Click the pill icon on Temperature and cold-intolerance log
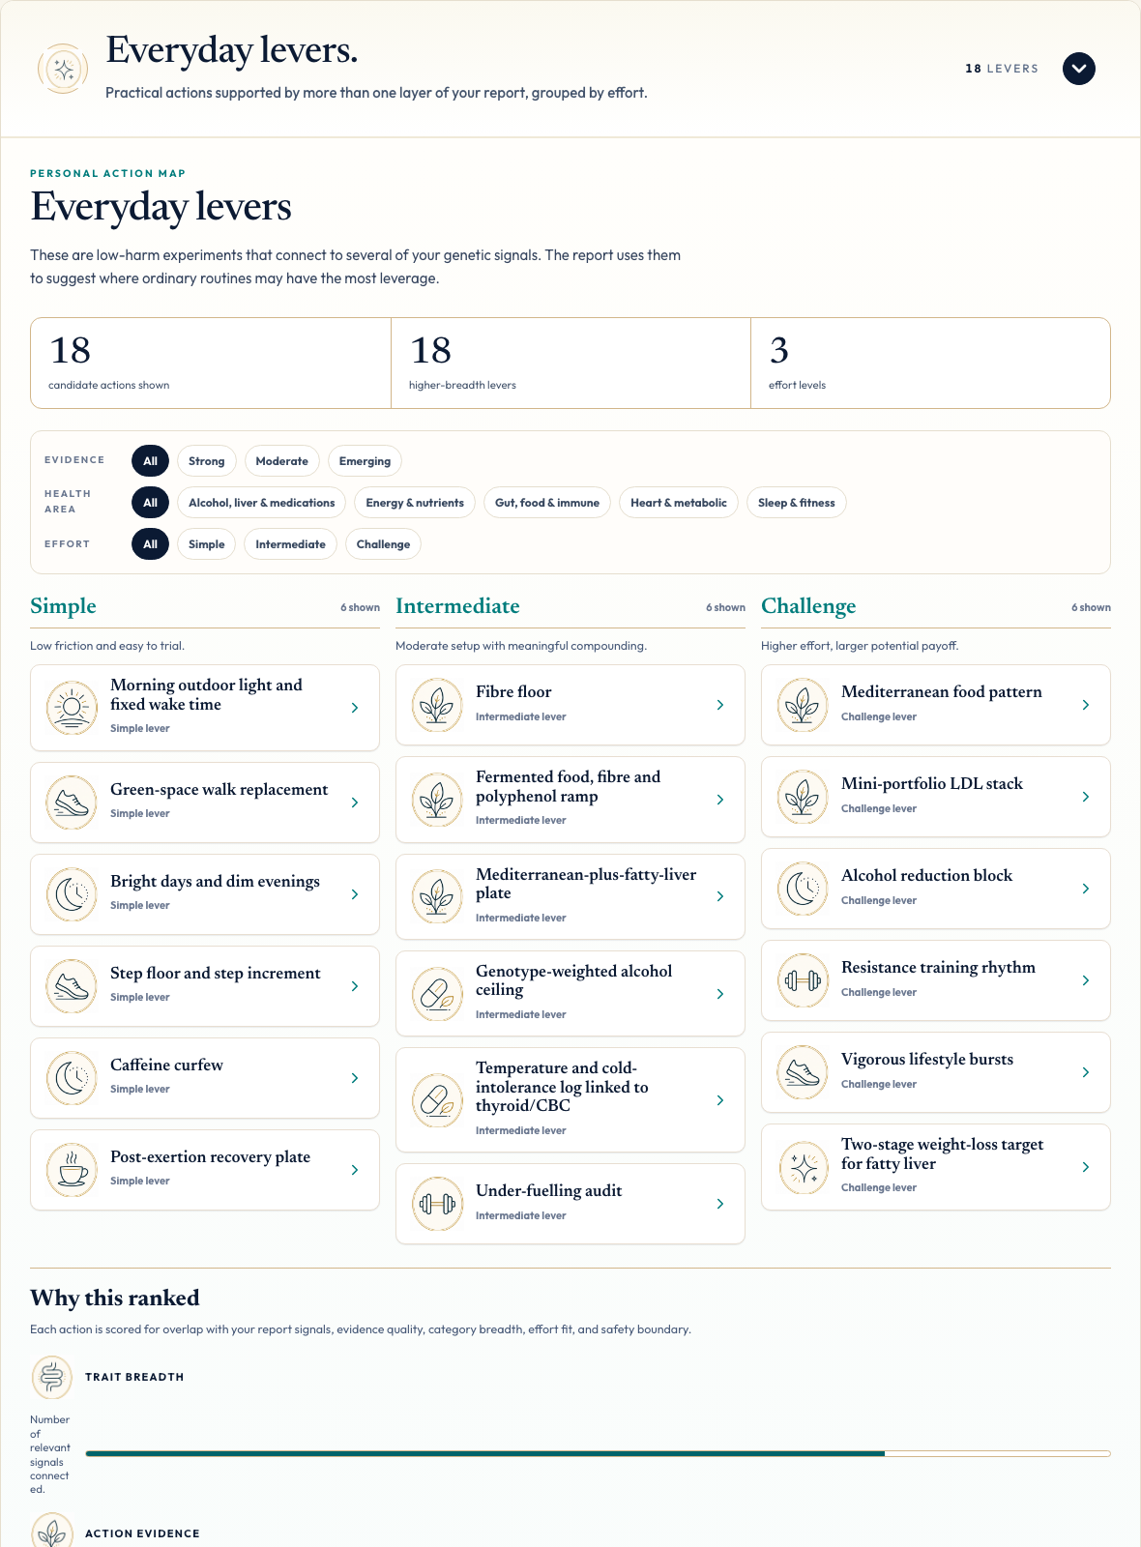 click(x=437, y=1100)
